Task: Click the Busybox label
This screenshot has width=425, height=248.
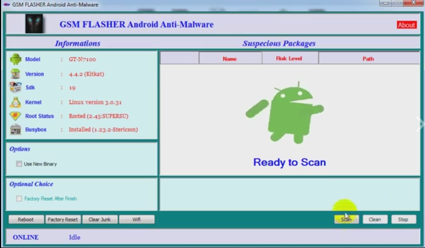Action: click(36, 129)
